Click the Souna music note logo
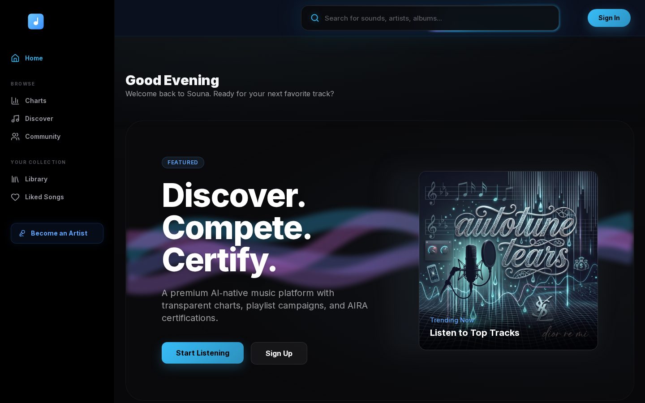Image resolution: width=645 pixels, height=403 pixels. pos(36,21)
